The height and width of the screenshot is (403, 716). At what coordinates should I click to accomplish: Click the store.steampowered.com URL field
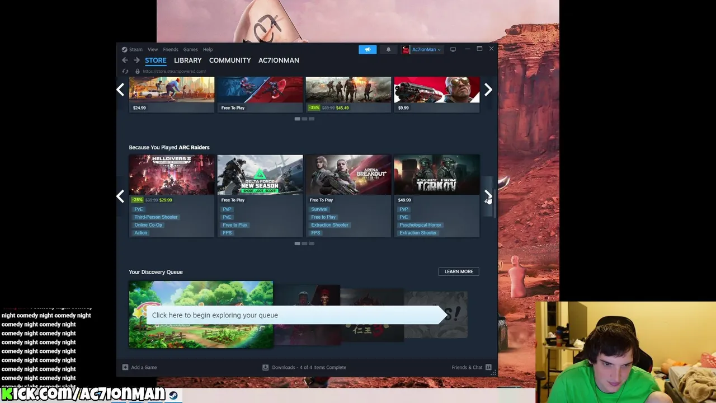tap(174, 71)
